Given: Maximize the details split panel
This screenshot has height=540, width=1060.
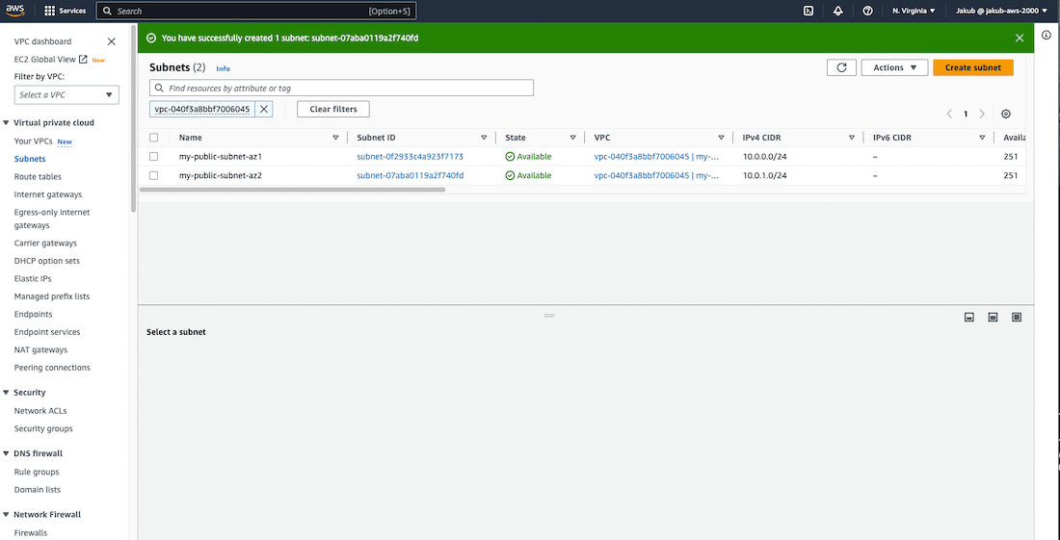Looking at the screenshot, I should pos(1017,317).
